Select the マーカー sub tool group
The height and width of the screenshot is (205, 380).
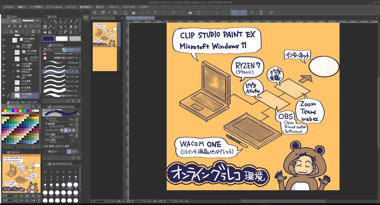(x=71, y=50)
